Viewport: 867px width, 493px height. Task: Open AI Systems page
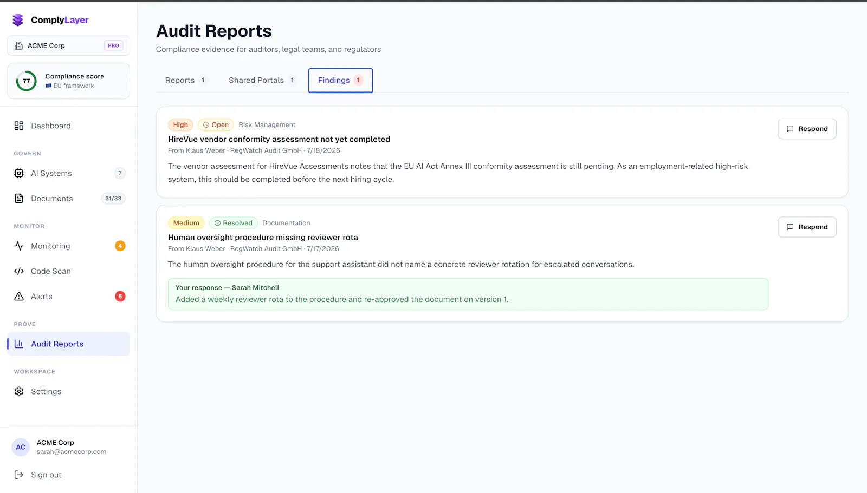(68, 173)
